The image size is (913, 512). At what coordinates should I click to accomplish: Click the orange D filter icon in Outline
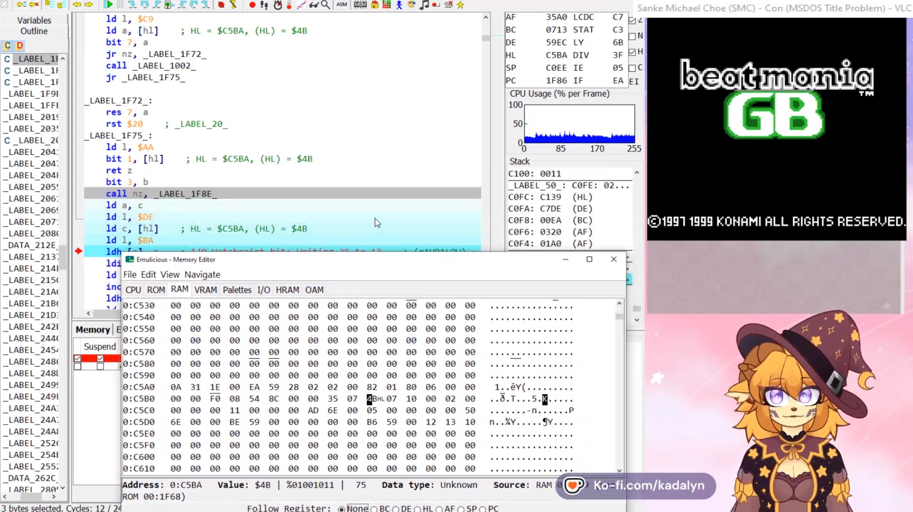click(20, 45)
